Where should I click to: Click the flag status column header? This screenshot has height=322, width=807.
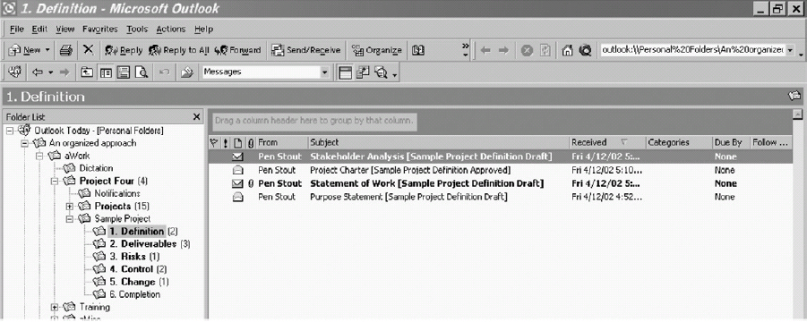click(x=214, y=142)
